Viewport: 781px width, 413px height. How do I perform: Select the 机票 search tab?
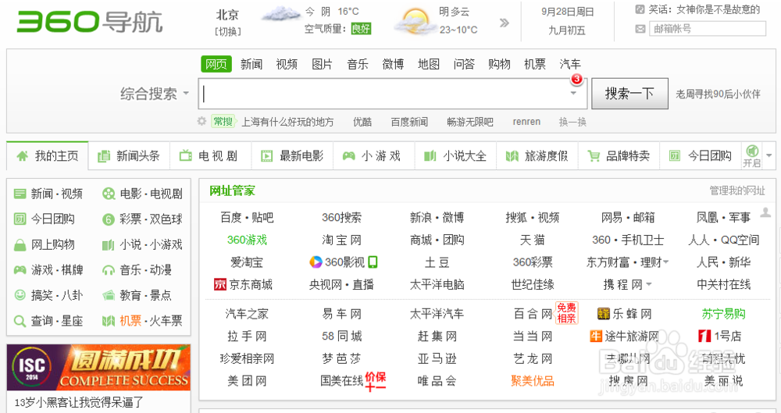534,64
